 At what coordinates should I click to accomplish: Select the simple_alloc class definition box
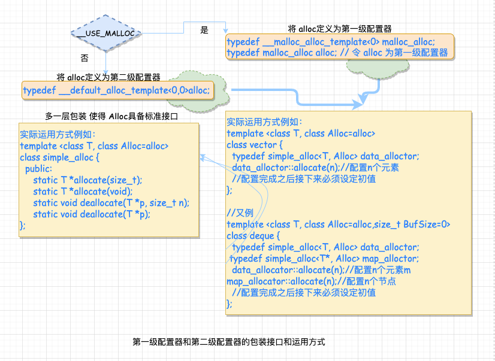pyautogui.click(x=109, y=180)
